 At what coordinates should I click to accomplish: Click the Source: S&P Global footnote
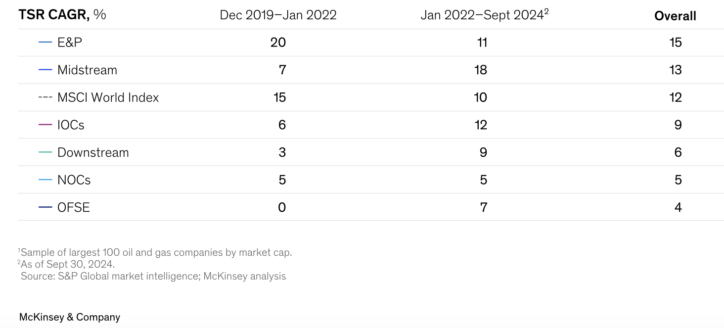153,276
